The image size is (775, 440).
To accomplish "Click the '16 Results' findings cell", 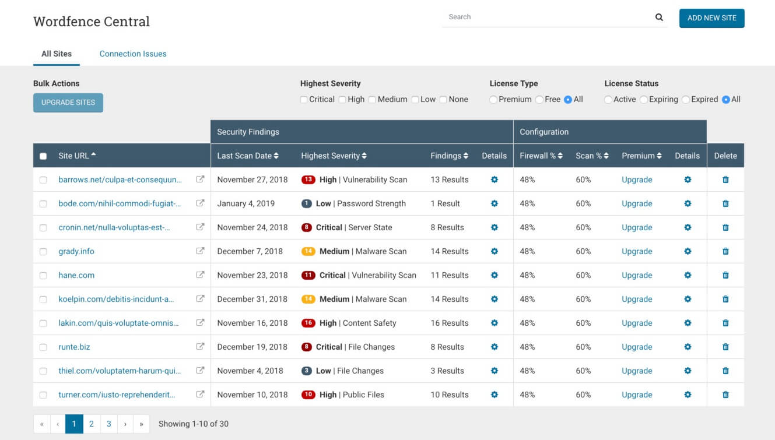I will pyautogui.click(x=450, y=323).
